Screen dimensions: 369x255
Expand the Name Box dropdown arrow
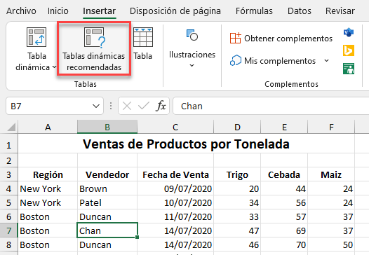pos(96,106)
